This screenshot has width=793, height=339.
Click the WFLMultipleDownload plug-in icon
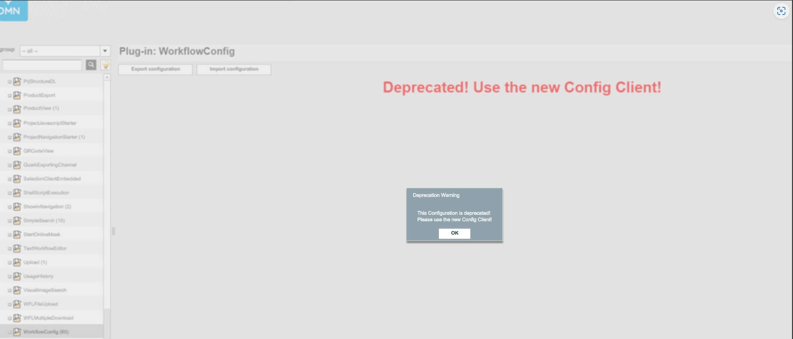tap(17, 318)
